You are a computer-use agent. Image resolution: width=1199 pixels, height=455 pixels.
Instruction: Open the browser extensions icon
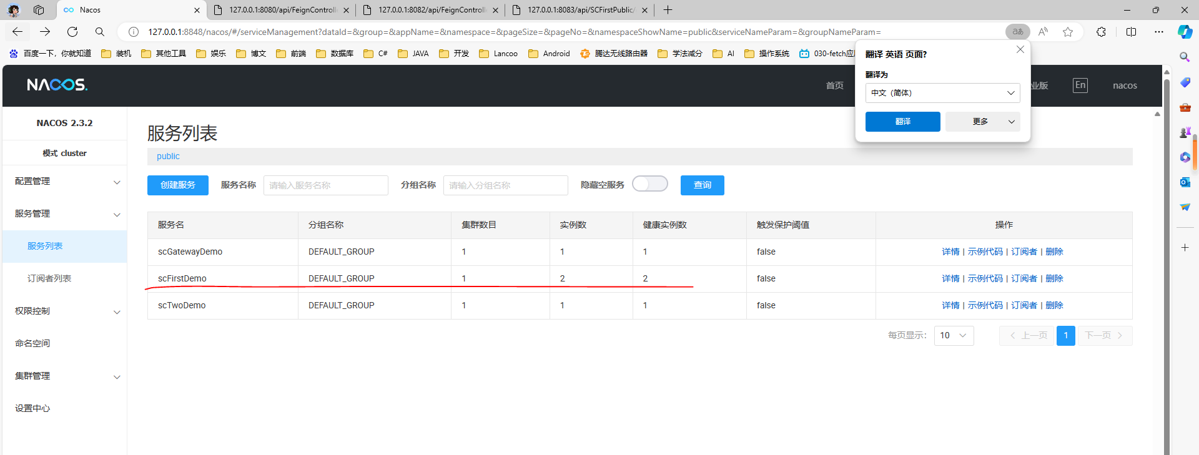click(1101, 32)
